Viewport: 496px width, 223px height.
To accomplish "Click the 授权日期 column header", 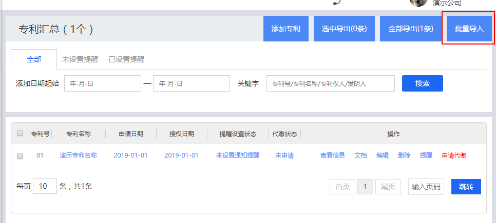I will [x=182, y=134].
